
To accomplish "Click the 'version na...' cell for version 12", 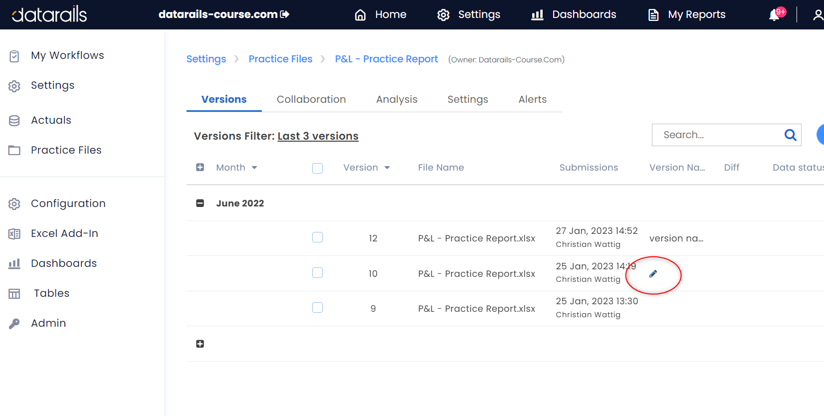I will point(676,238).
